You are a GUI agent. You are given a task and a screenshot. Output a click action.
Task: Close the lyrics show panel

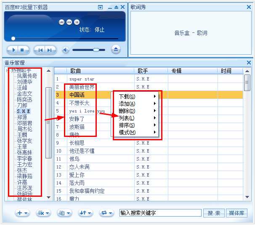pos(249,7)
